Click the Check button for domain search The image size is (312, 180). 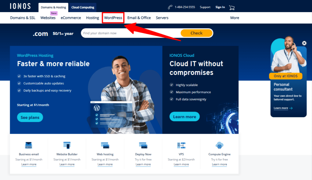[197, 33]
